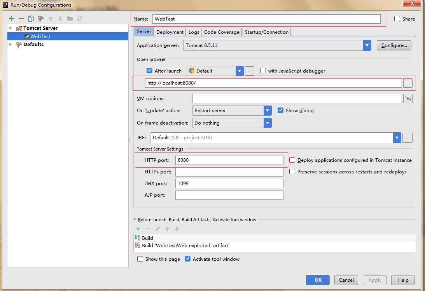Click the HTTP port field
Screen dimensions: 425x291
(229, 160)
